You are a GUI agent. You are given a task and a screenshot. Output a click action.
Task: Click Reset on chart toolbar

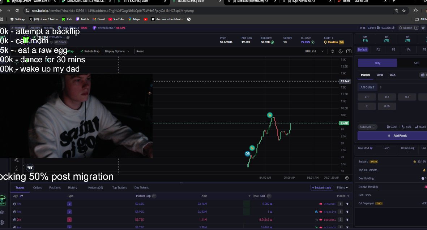(140, 51)
